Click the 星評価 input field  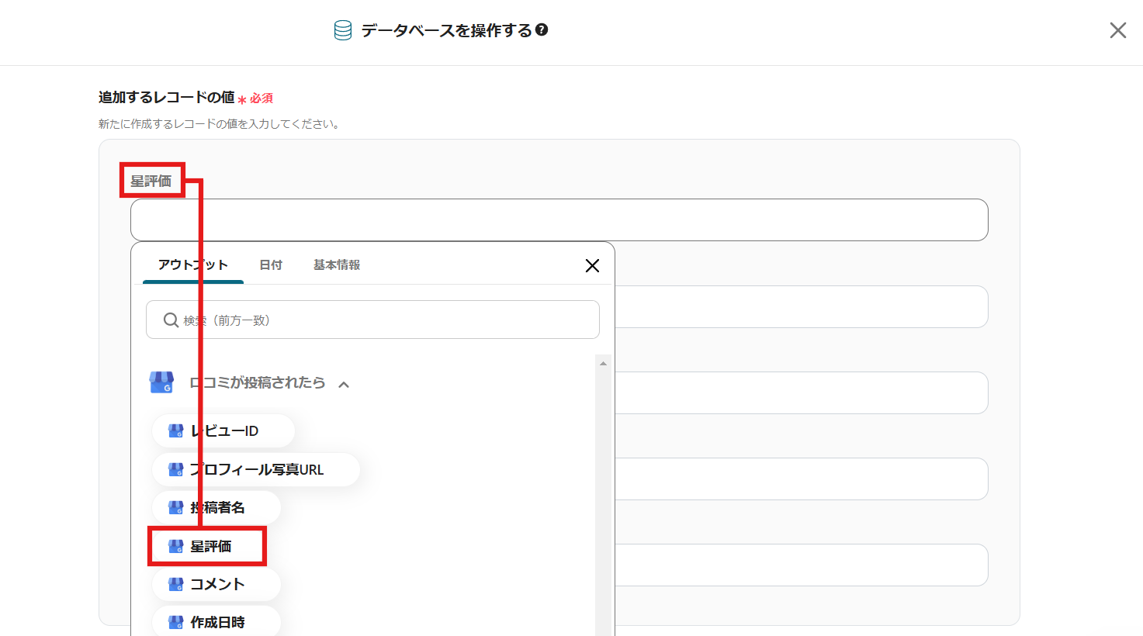(559, 220)
